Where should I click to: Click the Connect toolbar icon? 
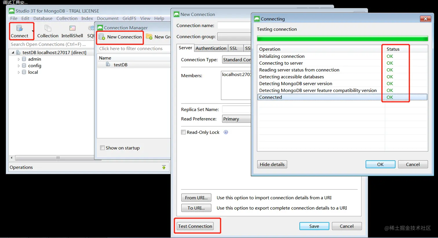click(x=19, y=28)
